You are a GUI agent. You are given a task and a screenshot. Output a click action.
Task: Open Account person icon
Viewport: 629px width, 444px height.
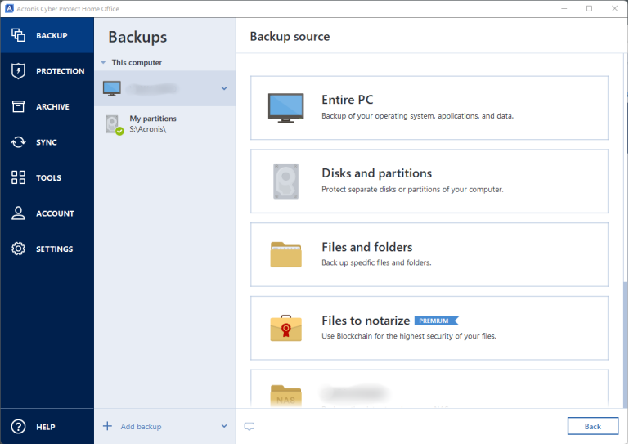[18, 213]
